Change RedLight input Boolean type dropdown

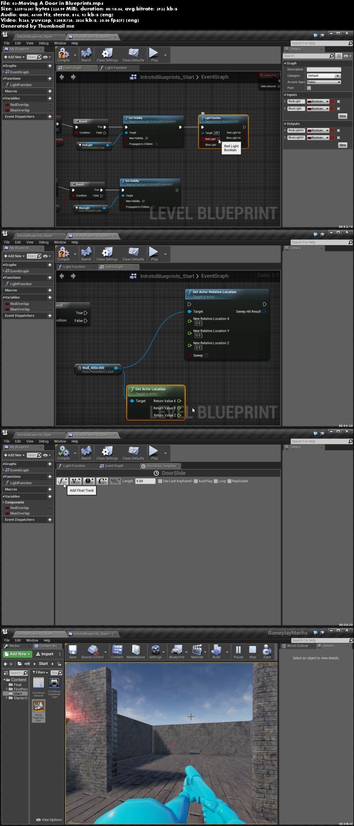(318, 101)
